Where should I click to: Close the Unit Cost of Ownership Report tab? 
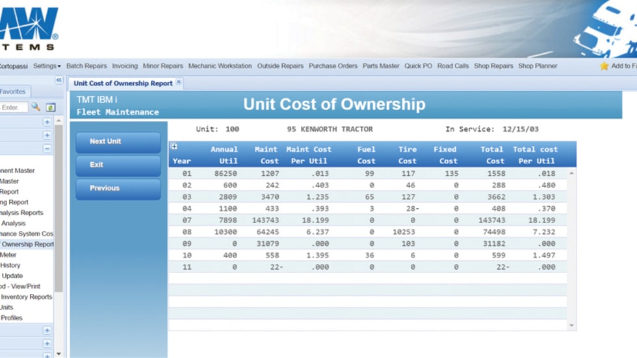coord(179,82)
